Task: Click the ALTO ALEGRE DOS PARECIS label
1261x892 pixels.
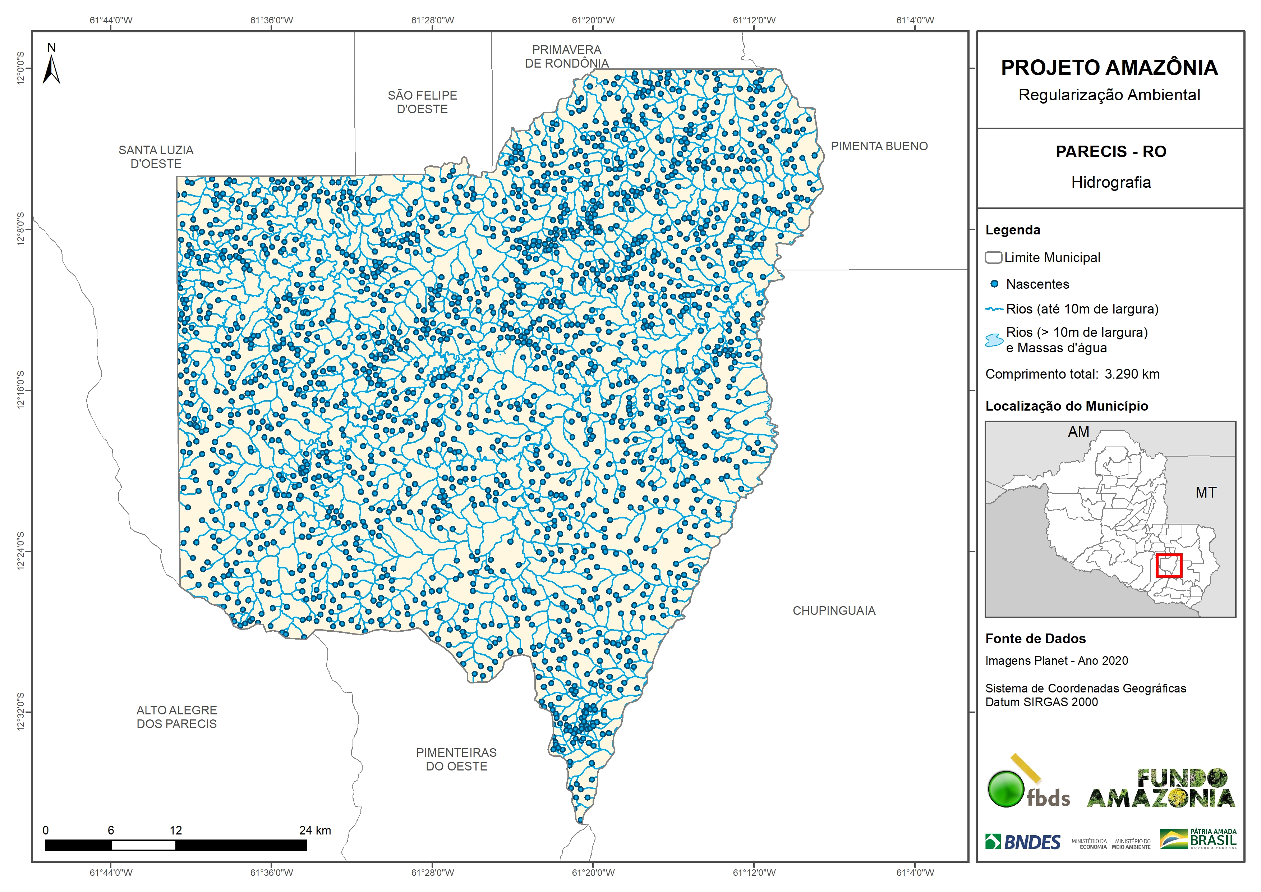Action: pyautogui.click(x=176, y=717)
